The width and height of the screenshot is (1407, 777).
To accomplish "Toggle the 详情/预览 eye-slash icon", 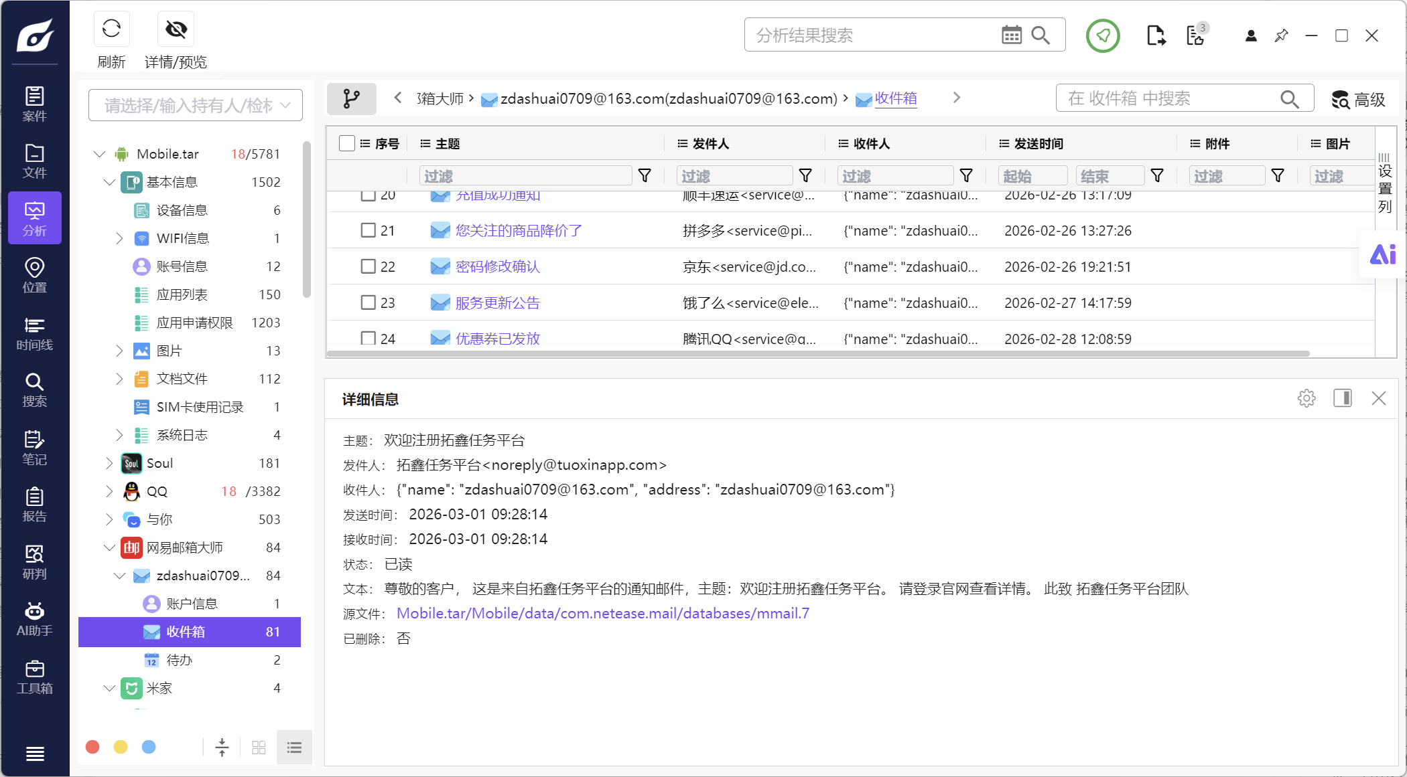I will point(176,29).
